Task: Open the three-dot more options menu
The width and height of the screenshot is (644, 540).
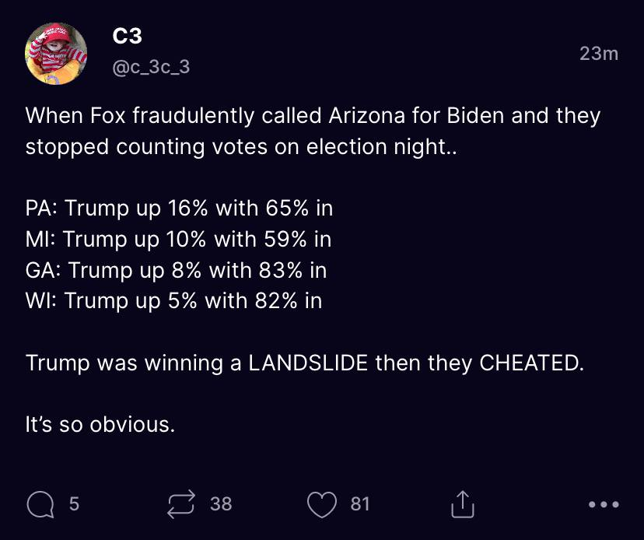Action: [604, 505]
